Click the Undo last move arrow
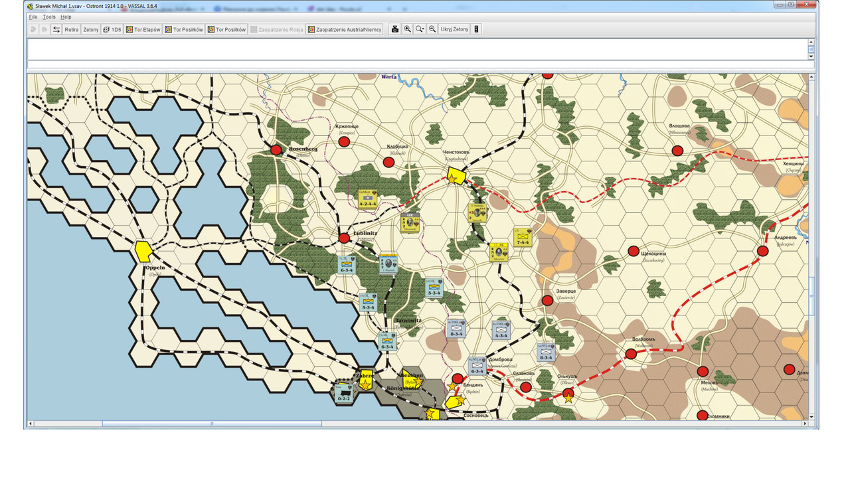The width and height of the screenshot is (850, 478). (x=33, y=29)
